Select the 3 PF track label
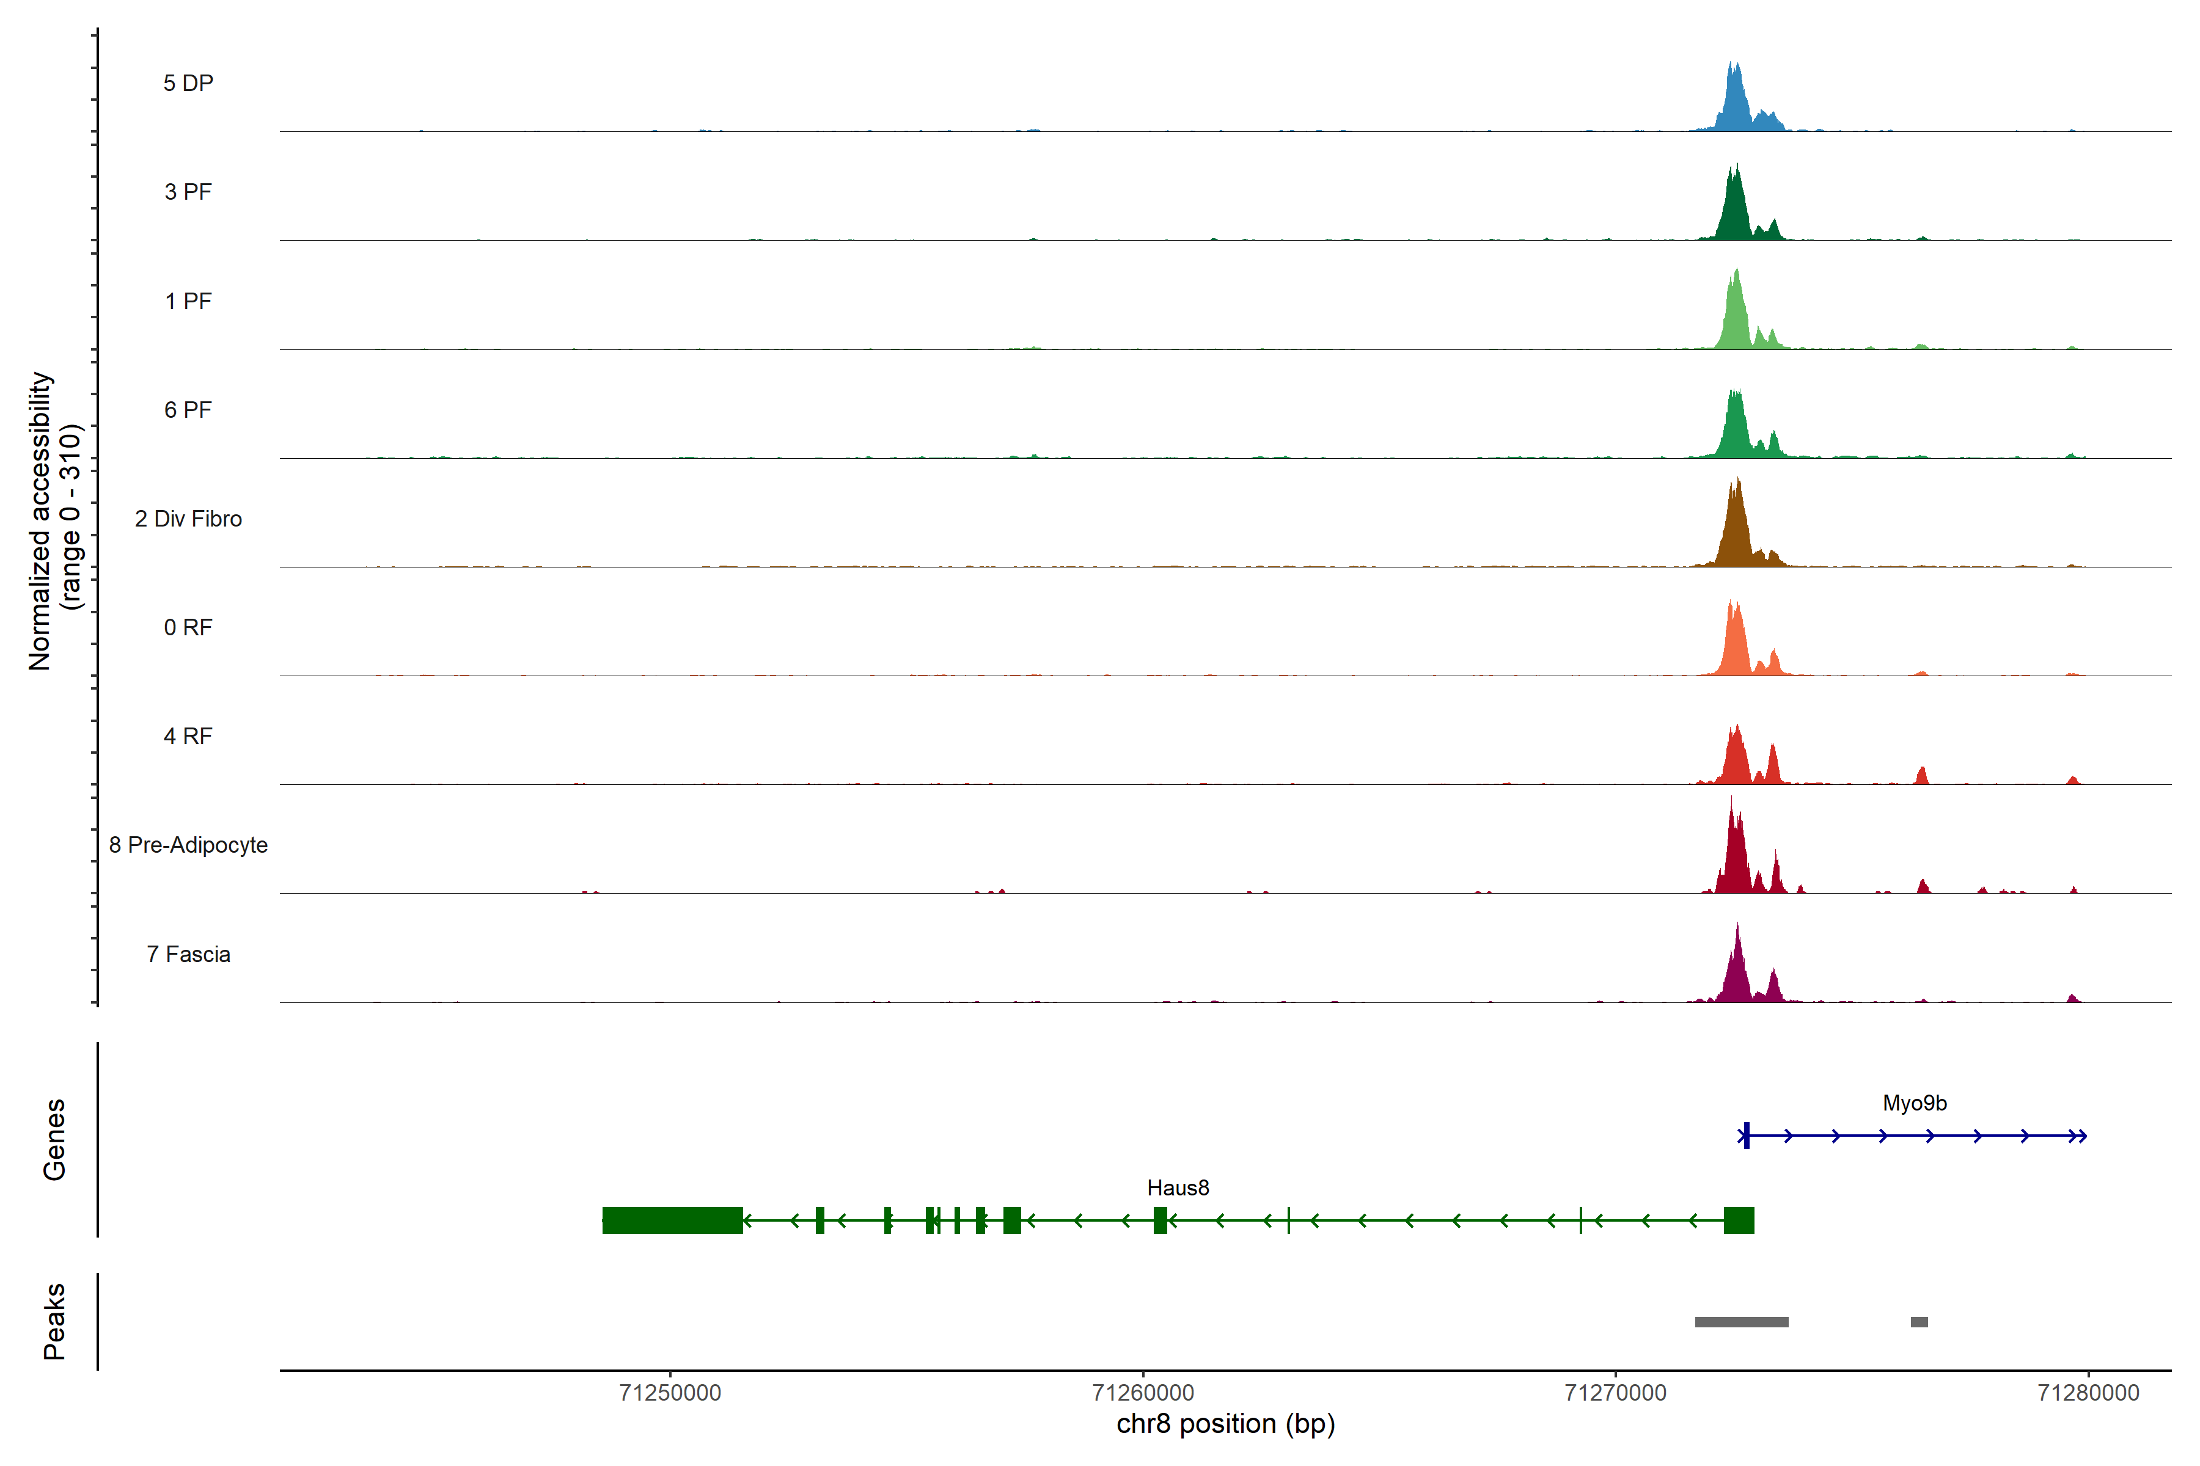The image size is (2200, 1466). coord(188,192)
